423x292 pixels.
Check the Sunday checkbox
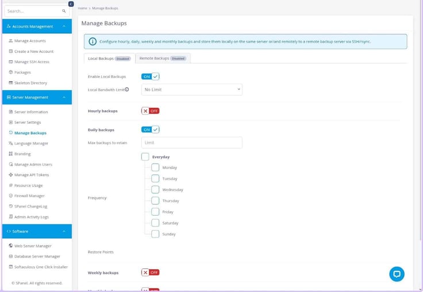pyautogui.click(x=155, y=234)
